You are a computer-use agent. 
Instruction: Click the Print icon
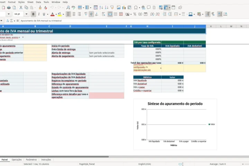(9, 8)
